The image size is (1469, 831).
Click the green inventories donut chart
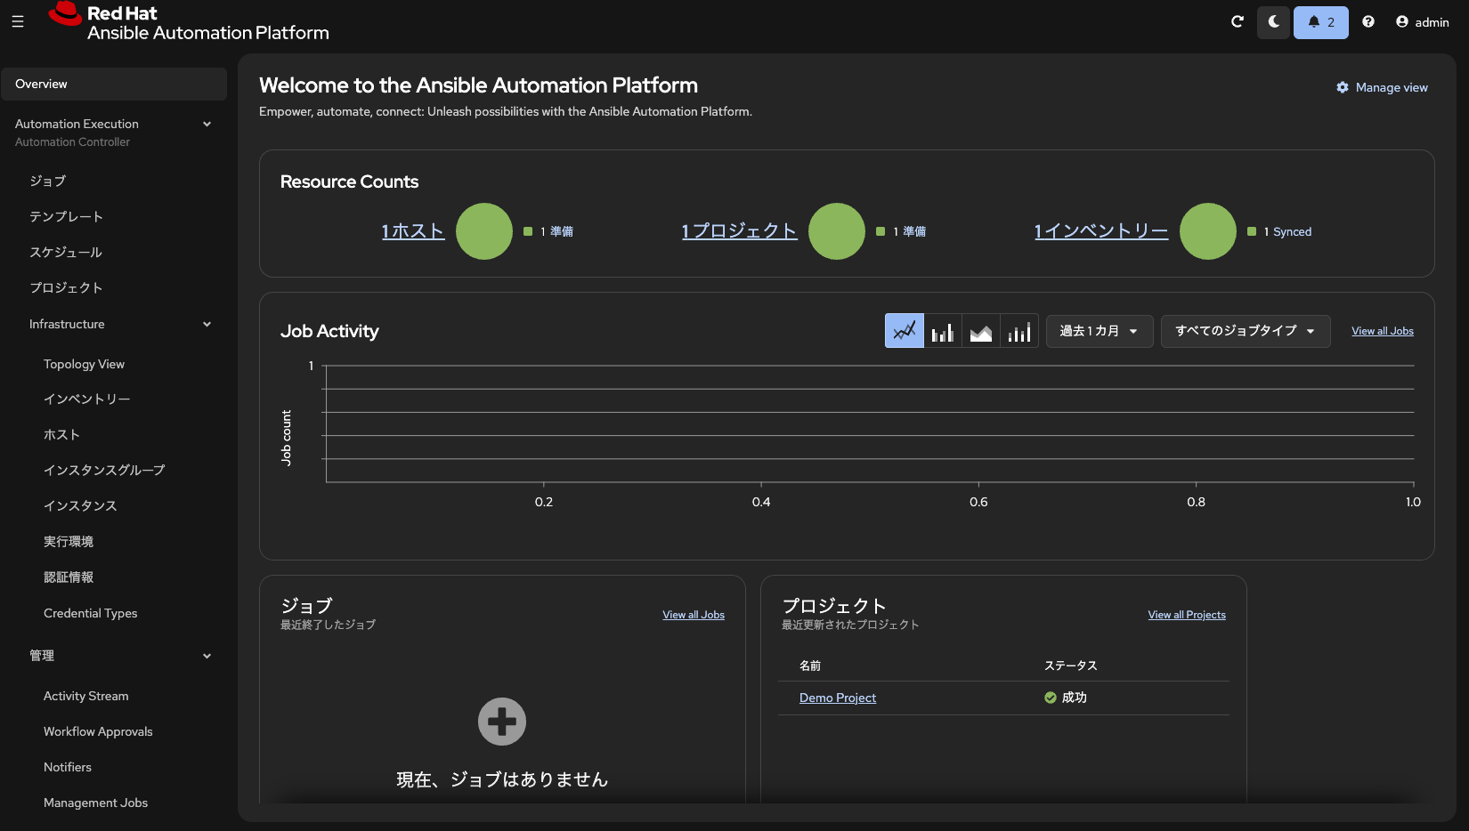pyautogui.click(x=1208, y=231)
